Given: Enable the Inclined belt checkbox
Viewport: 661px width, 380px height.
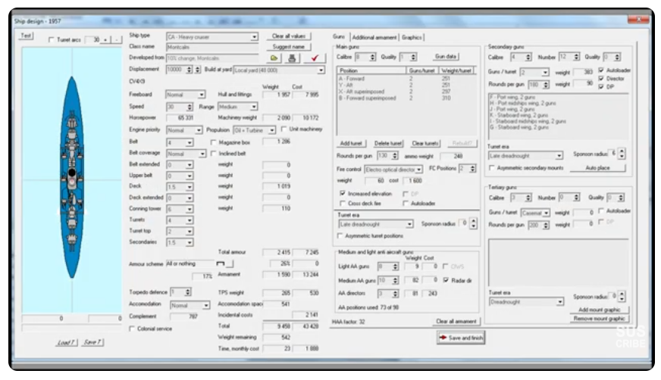Looking at the screenshot, I should (x=214, y=154).
